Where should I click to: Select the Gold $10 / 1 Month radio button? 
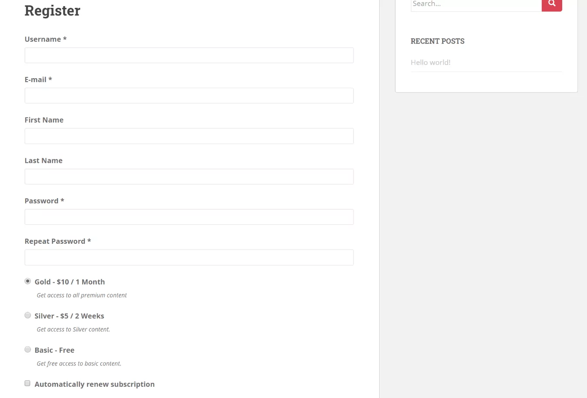[28, 281]
